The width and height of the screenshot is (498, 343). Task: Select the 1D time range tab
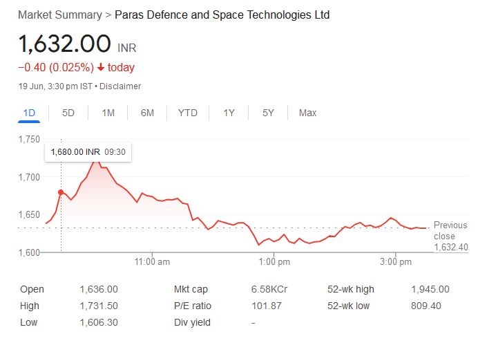29,113
